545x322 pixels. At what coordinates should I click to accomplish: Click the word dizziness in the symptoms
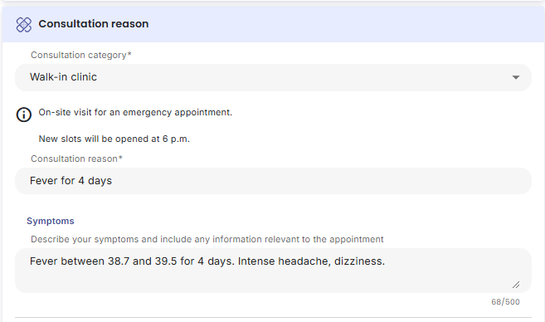coord(359,261)
